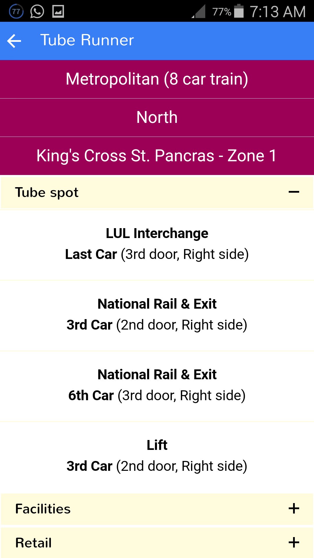
Task: Select the North direction row
Action: pos(157,117)
